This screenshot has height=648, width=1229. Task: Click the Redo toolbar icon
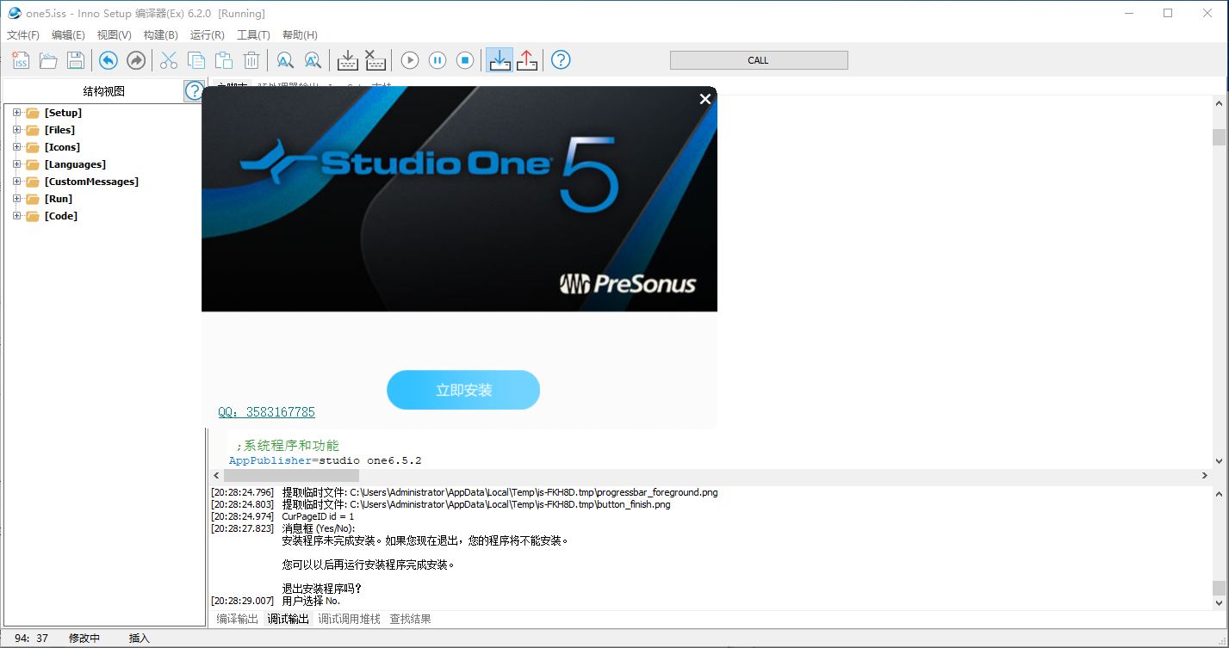(135, 60)
